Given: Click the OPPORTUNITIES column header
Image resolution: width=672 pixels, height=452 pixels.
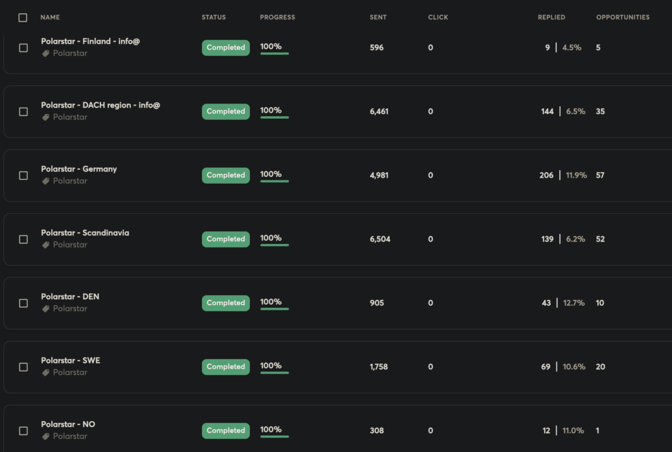Looking at the screenshot, I should coord(622,18).
